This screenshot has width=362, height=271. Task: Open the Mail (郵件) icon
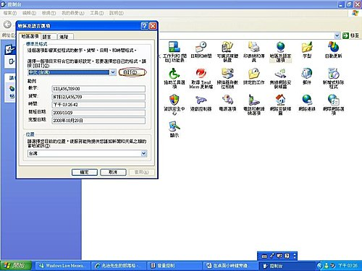point(307,76)
